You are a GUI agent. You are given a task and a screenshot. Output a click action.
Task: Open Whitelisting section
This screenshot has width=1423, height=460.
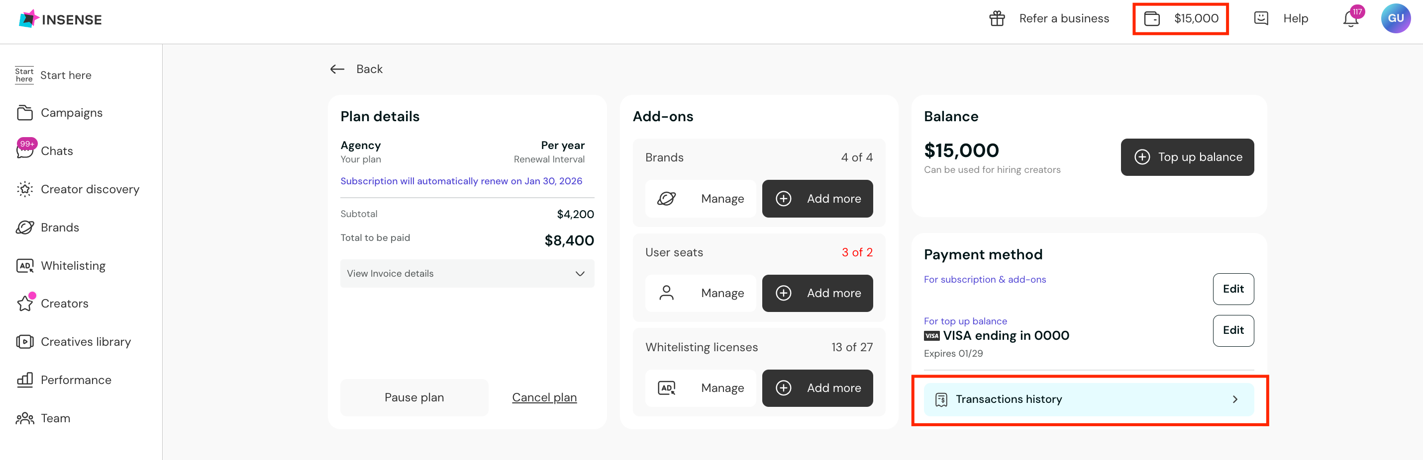click(73, 266)
